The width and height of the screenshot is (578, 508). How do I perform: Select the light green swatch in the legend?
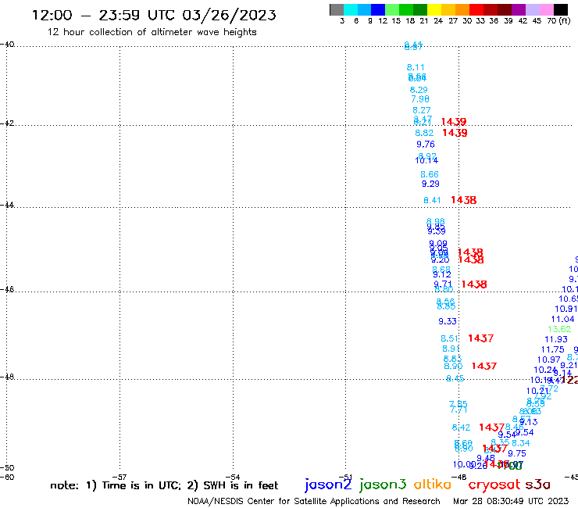(x=392, y=9)
